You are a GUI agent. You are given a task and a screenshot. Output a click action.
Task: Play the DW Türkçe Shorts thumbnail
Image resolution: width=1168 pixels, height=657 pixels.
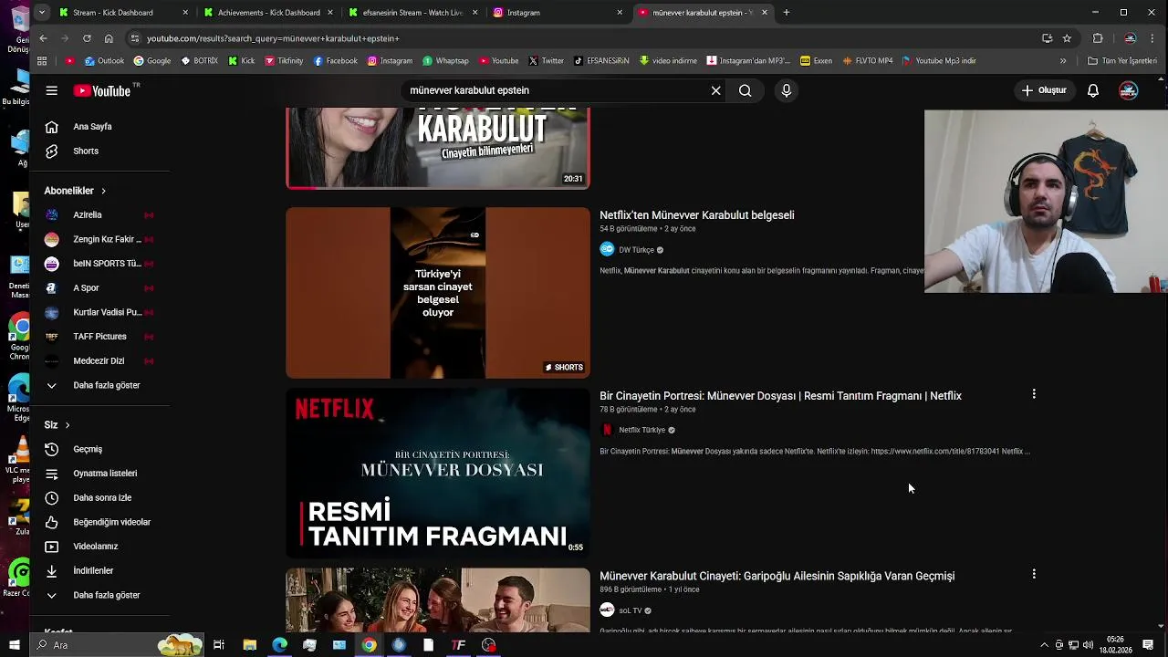point(438,293)
